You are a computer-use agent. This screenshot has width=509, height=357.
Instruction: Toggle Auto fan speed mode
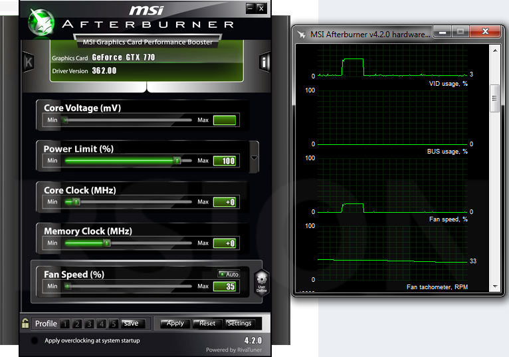click(x=229, y=274)
